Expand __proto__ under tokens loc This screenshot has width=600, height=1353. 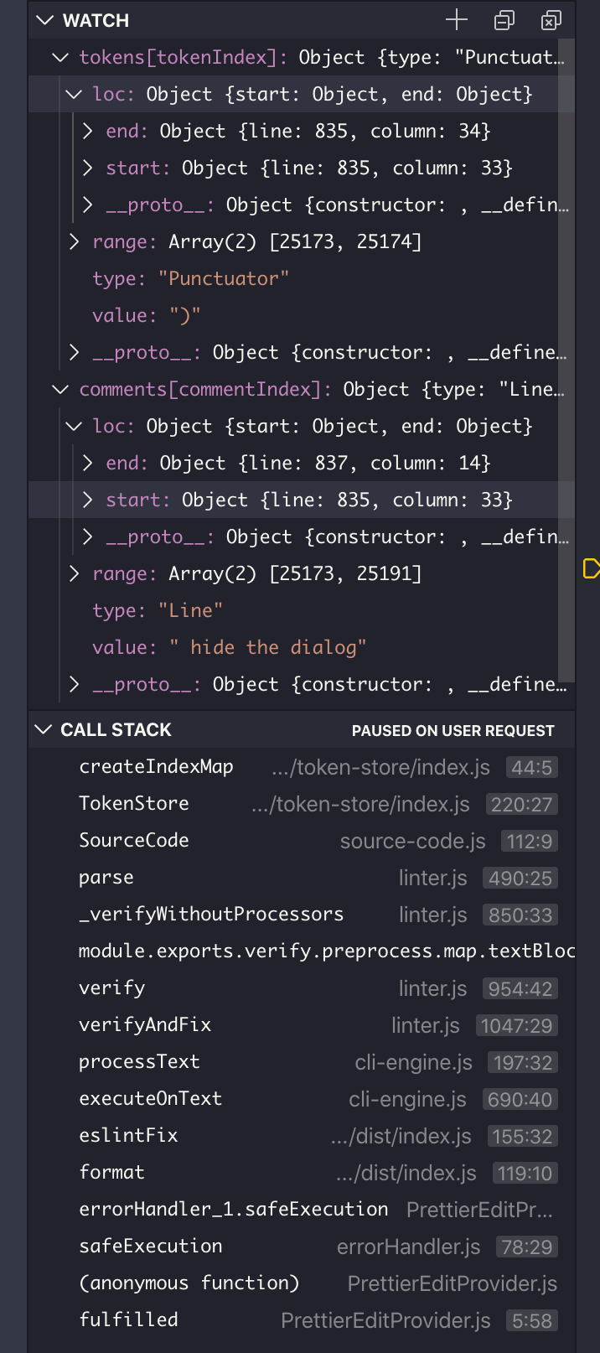88,205
